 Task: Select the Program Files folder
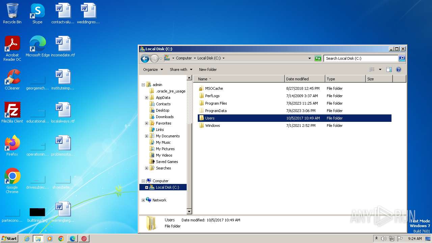294,103
